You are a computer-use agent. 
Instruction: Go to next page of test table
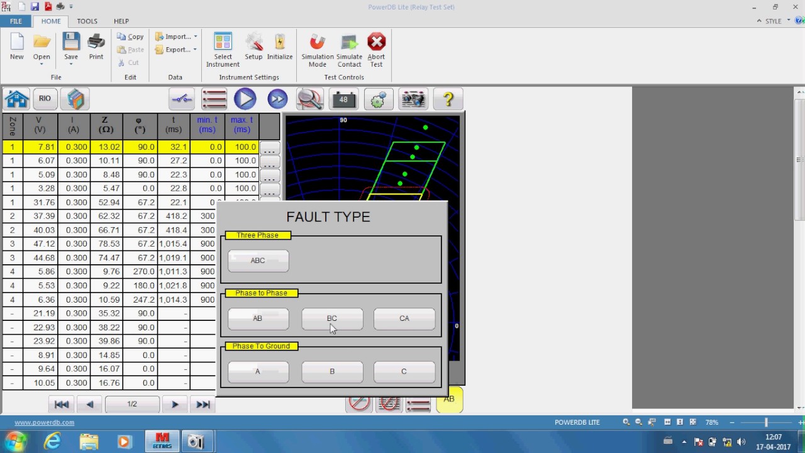(x=175, y=405)
